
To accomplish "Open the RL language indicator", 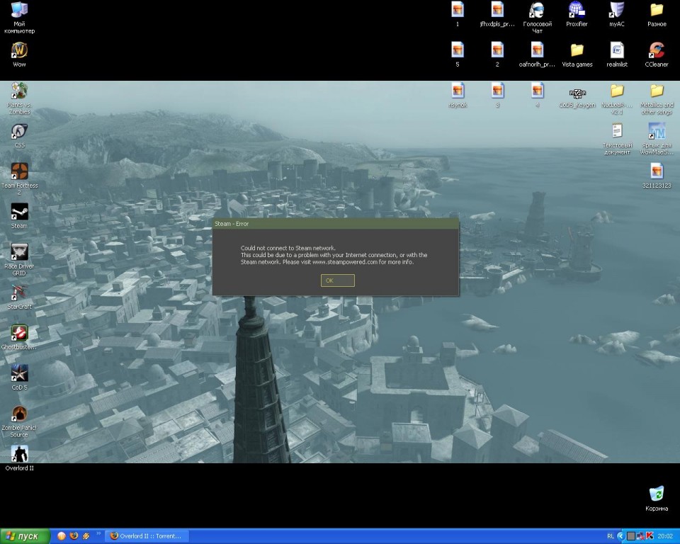I will click(x=610, y=536).
